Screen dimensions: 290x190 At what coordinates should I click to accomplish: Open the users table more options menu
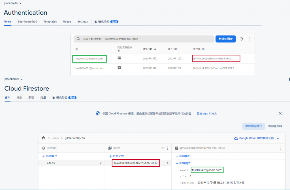click(249, 39)
